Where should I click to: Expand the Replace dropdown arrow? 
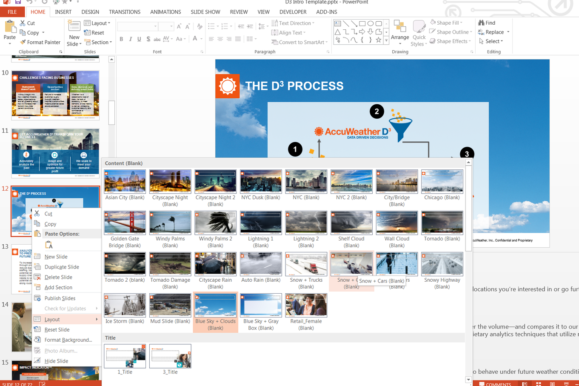coord(508,32)
